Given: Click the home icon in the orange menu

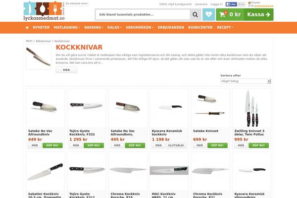Looking at the screenshot, I should coord(27,28).
